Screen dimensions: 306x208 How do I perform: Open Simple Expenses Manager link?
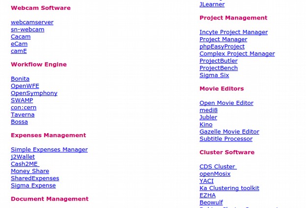[x=49, y=150]
